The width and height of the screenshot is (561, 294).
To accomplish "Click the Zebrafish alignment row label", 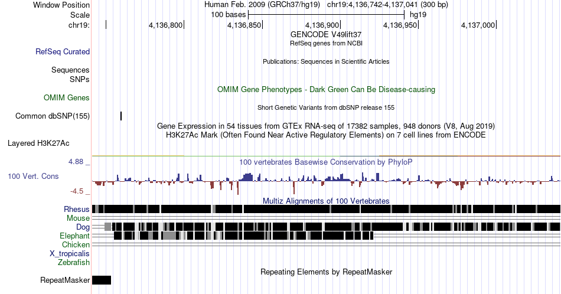I will 74,262.
